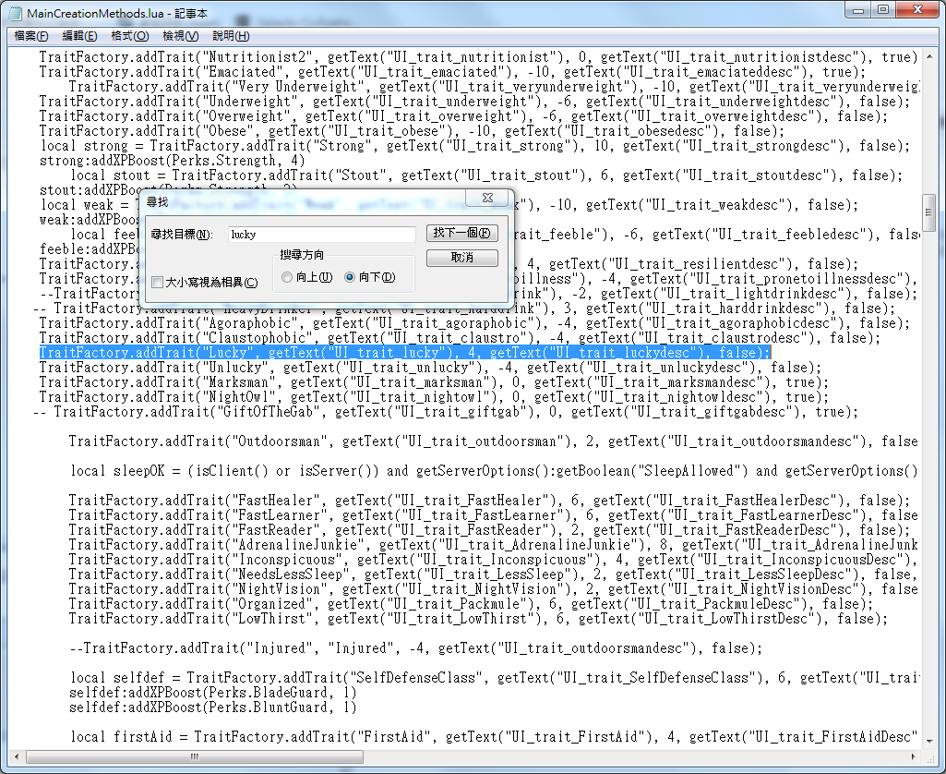
Task: Close the 尋找 find dialog
Action: 487,198
